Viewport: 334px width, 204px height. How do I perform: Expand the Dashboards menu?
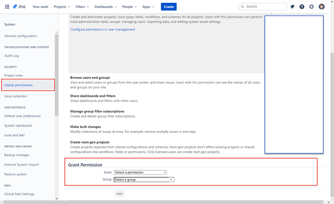[x=106, y=7]
